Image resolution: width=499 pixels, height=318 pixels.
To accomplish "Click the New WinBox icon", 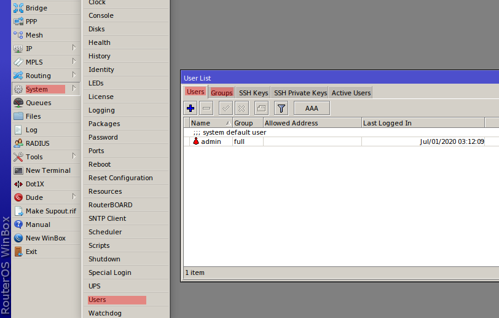I will [x=18, y=238].
